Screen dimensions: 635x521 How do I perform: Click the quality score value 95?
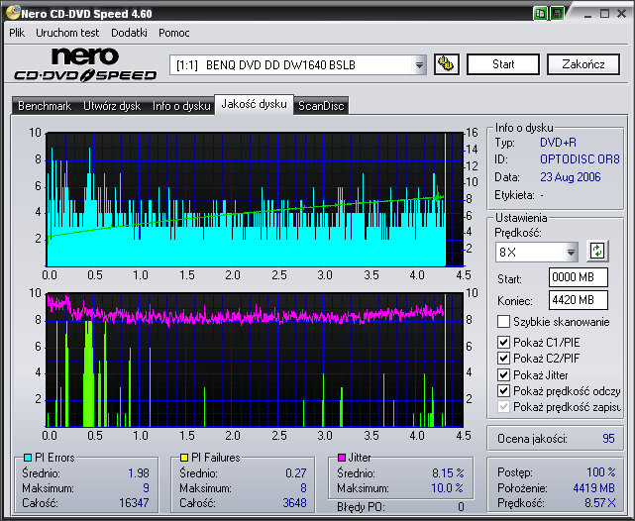click(608, 439)
